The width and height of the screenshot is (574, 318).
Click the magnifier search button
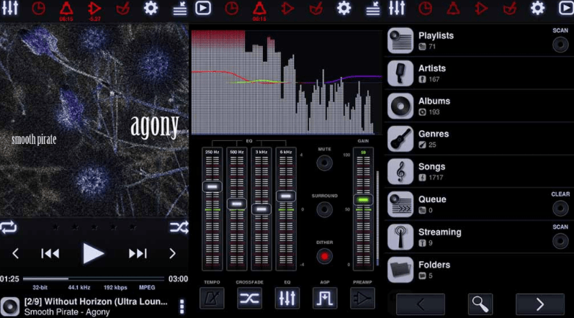point(480,304)
